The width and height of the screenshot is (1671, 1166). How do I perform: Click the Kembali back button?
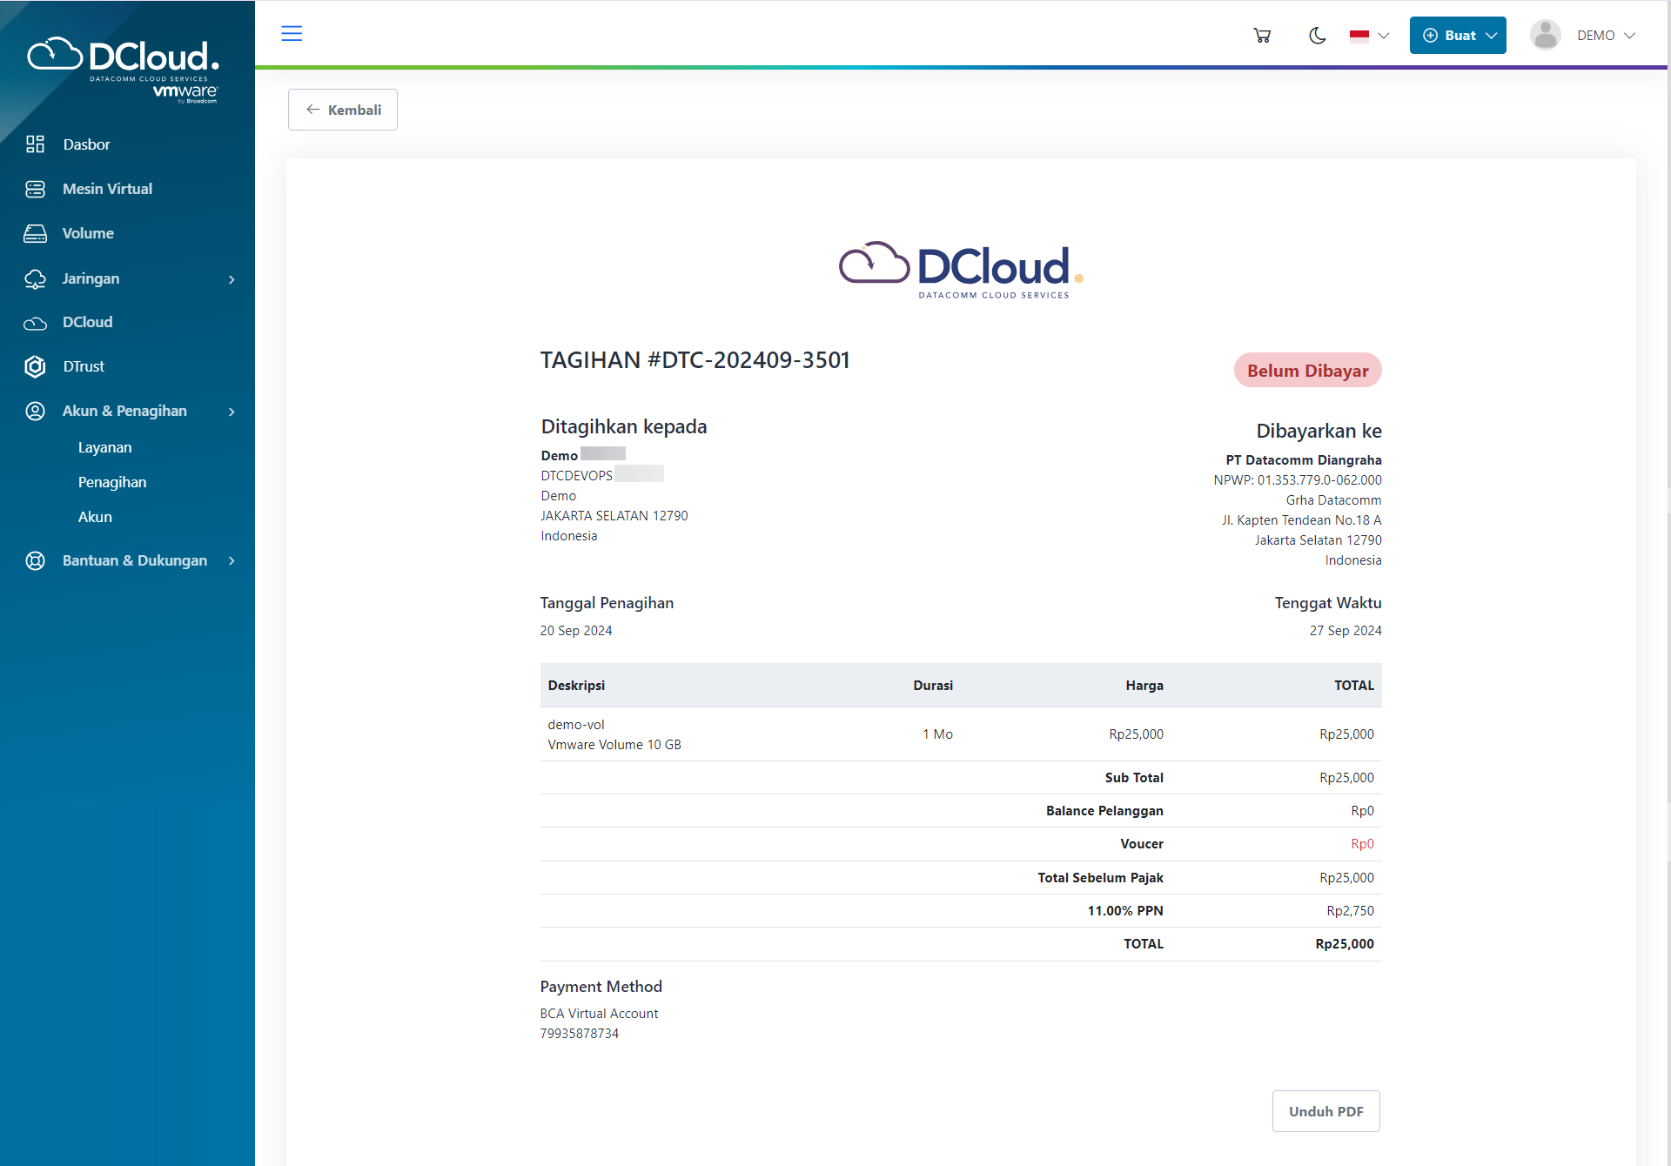coord(342,110)
